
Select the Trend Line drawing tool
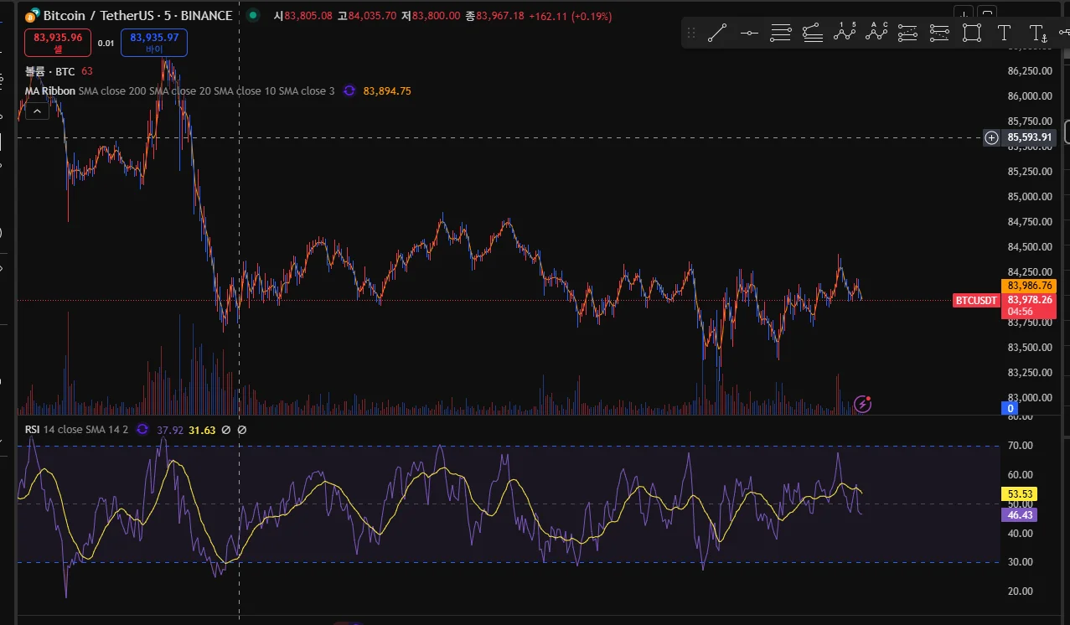[717, 34]
